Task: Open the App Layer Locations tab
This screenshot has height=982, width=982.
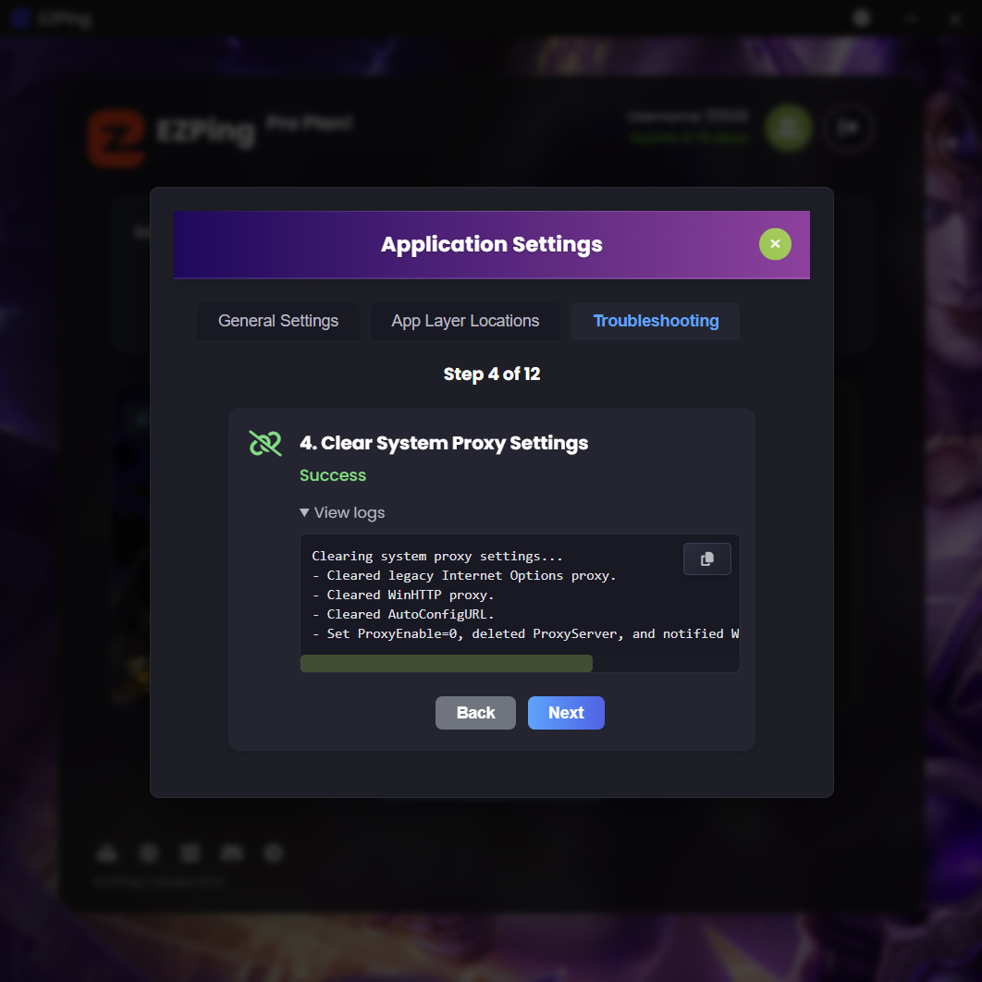Action: 465,321
